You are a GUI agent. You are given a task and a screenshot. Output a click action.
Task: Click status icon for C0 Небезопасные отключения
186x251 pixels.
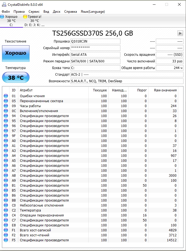click(6, 205)
